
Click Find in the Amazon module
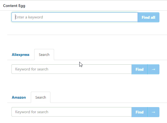[140, 112]
